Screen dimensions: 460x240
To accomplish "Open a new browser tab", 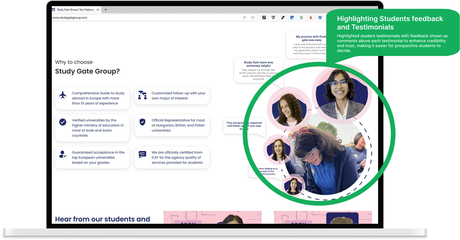I will [x=106, y=10].
